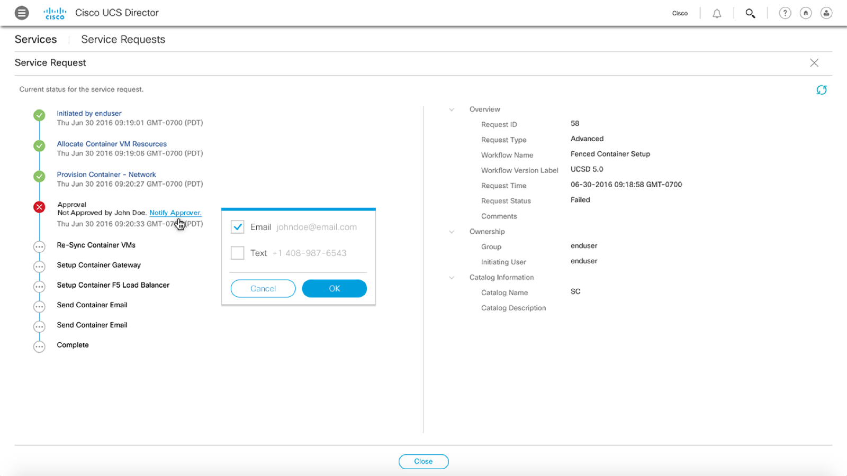Viewport: 847px width, 476px height.
Task: Open the user profile icon
Action: 826,13
